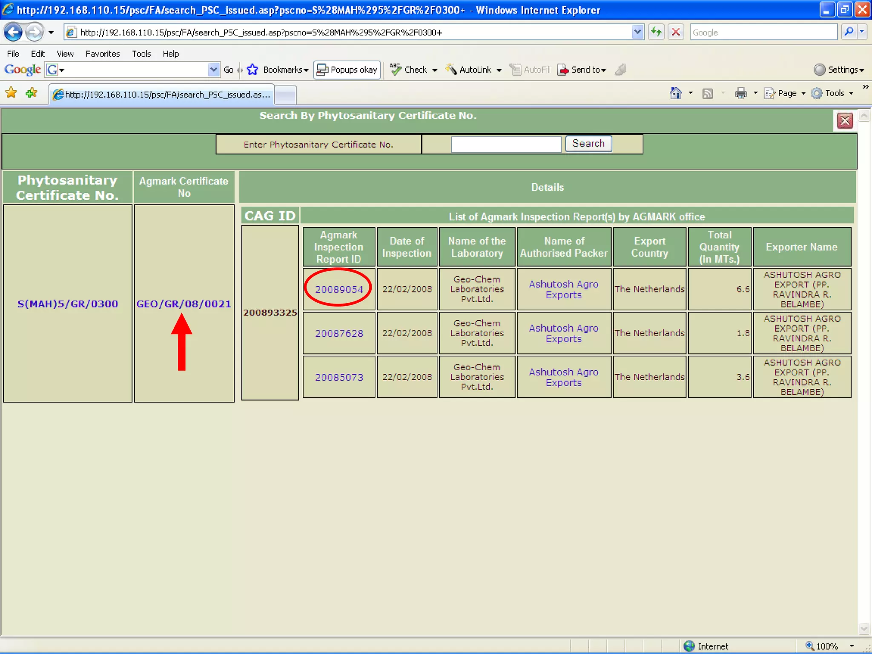The width and height of the screenshot is (872, 654).
Task: Click the Print icon in command bar
Action: tap(741, 93)
